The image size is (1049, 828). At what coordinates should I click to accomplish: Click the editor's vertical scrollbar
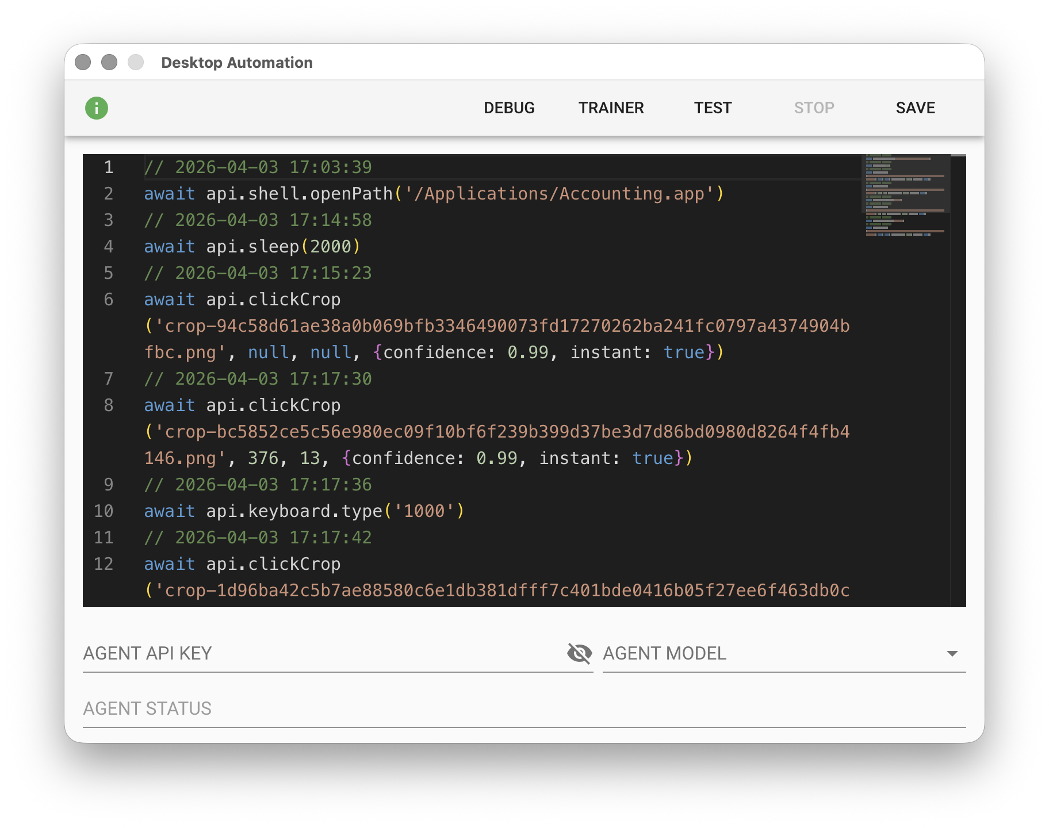(958, 379)
